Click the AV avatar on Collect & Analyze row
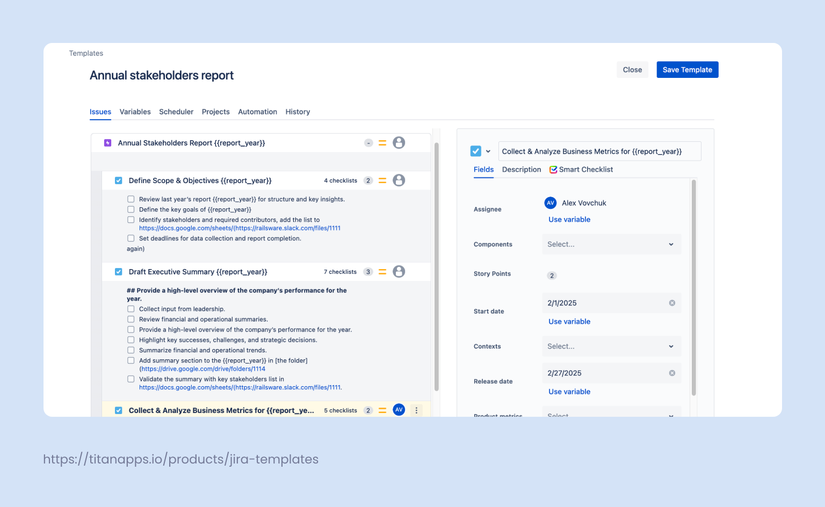 click(x=399, y=410)
